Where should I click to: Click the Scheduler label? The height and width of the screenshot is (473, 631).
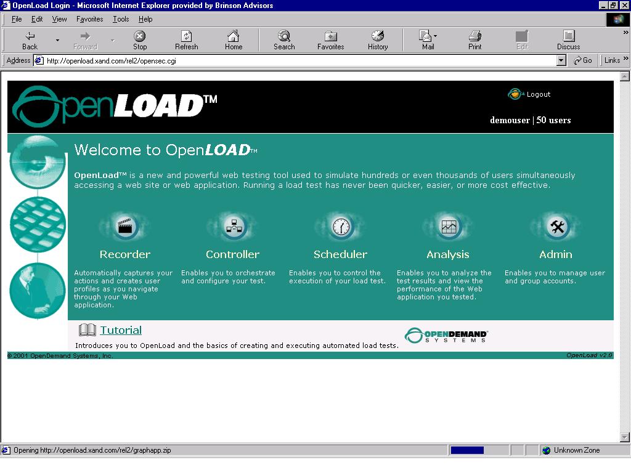(340, 254)
